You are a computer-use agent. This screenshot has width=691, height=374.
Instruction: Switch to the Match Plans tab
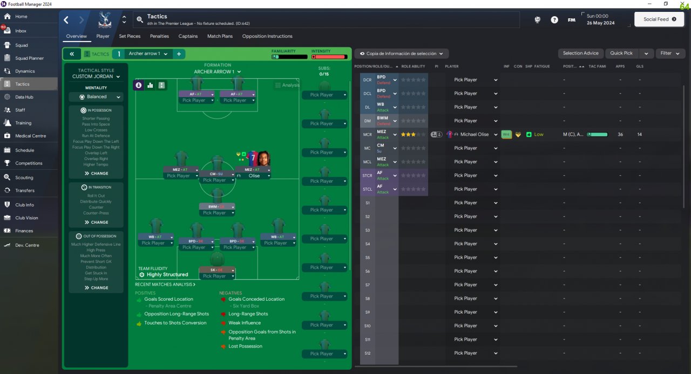point(220,36)
